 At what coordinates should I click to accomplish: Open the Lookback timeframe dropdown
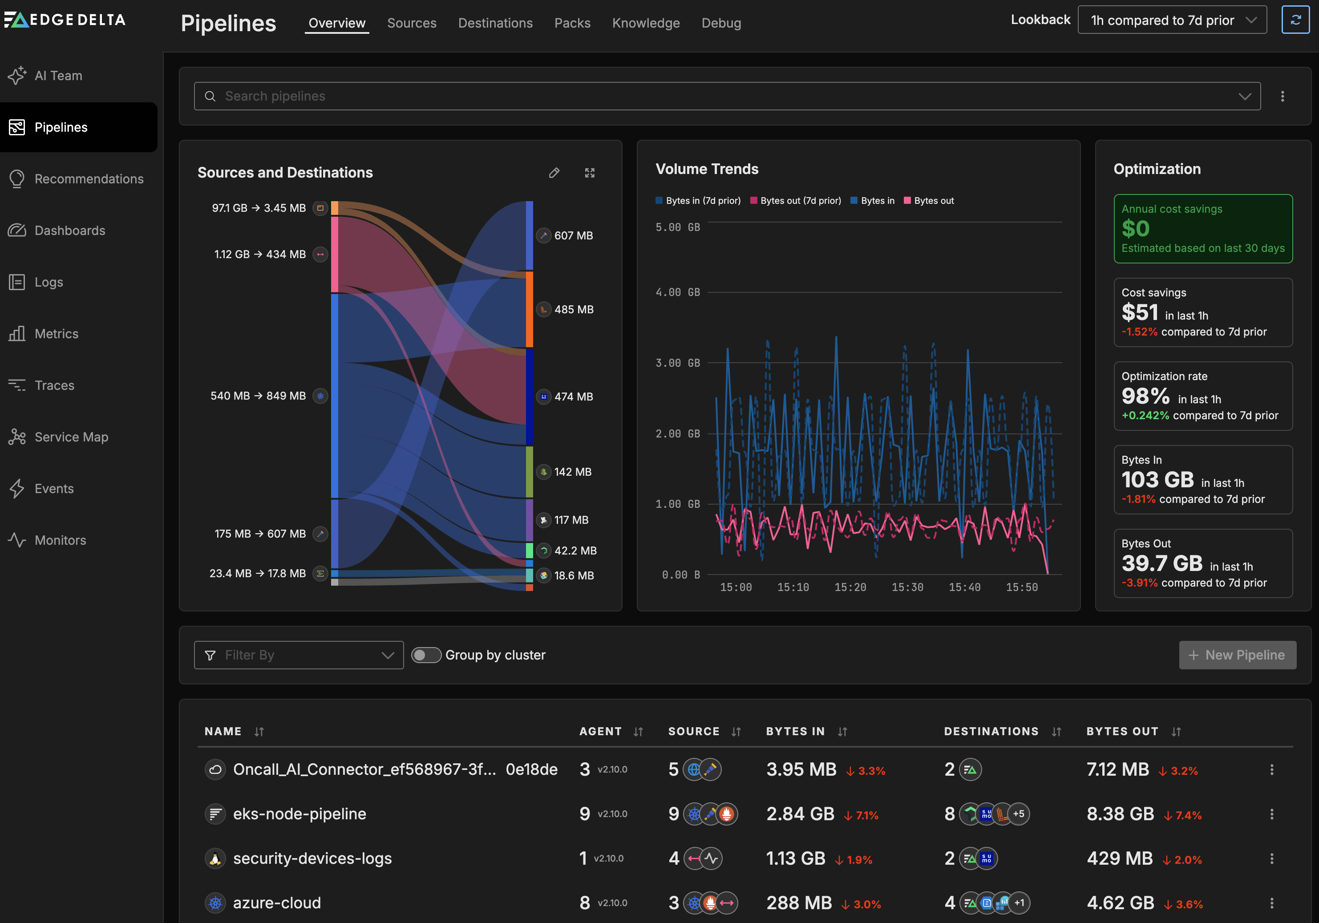[1172, 20]
